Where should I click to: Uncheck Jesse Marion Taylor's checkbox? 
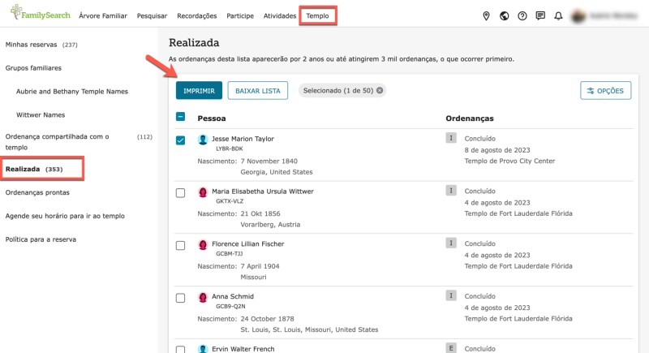180,140
